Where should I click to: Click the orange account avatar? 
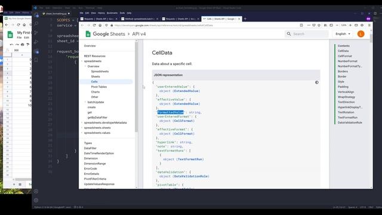pos(361,34)
